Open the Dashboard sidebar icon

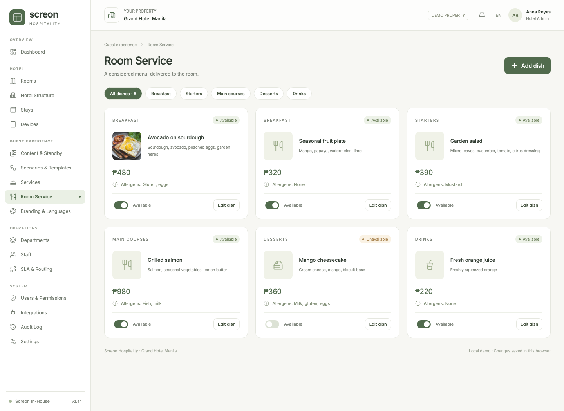pos(13,52)
